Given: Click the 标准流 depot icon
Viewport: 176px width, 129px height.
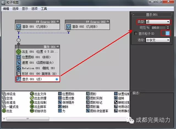Looking at the screenshot, I should tap(4, 102).
